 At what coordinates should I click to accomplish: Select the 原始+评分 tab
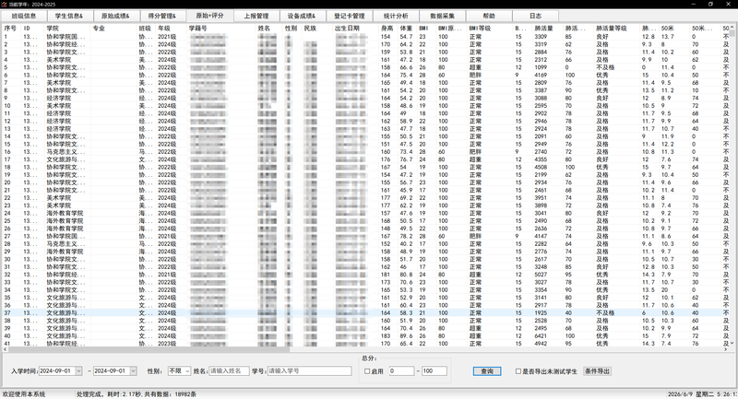[209, 16]
